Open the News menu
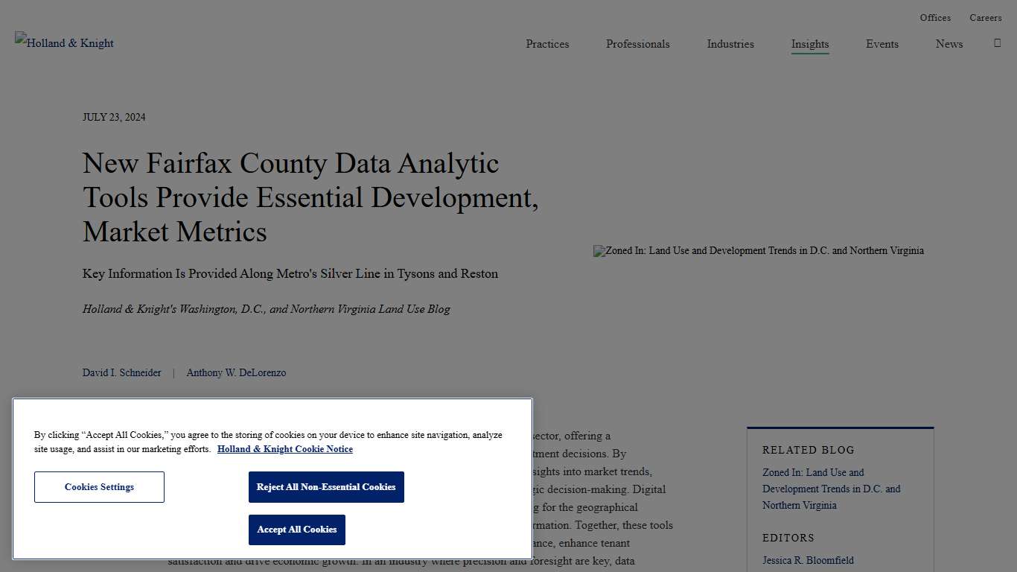This screenshot has width=1017, height=572. pos(949,45)
